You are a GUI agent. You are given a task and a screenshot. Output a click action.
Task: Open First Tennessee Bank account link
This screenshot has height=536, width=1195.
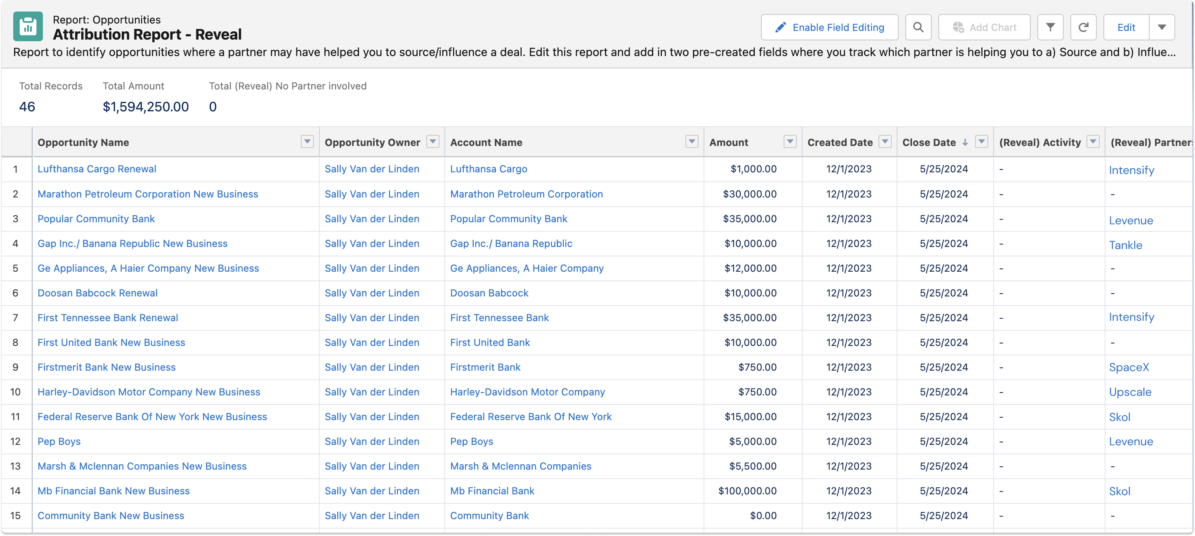click(499, 317)
